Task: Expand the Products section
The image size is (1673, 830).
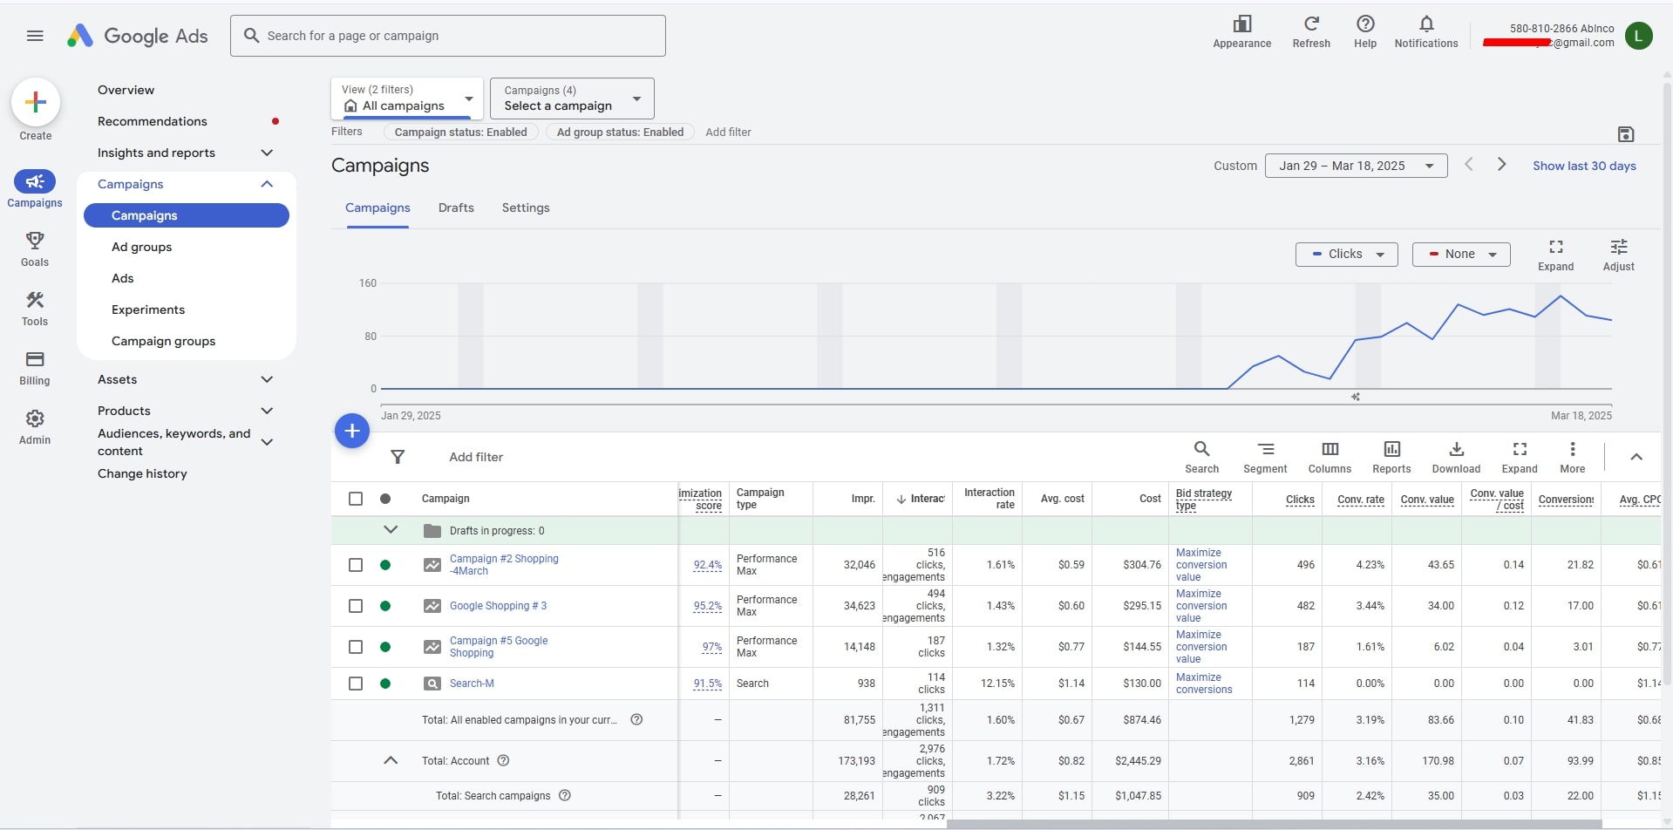Action: pos(267,411)
